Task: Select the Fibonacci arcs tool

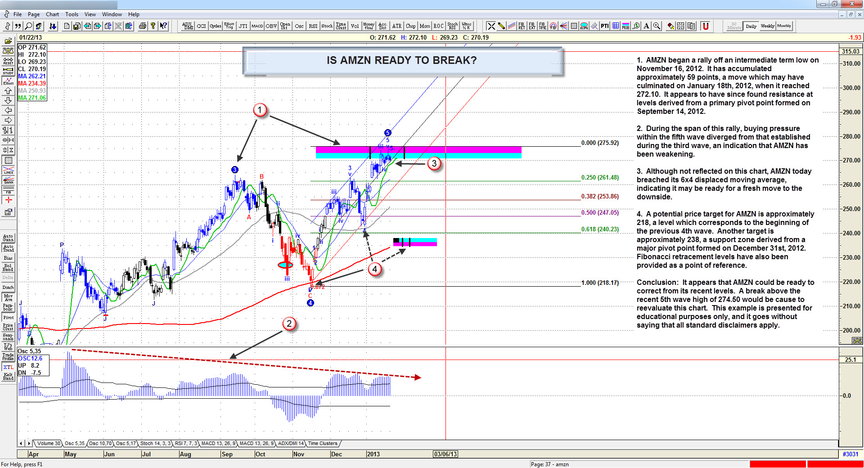Action: click(x=553, y=26)
